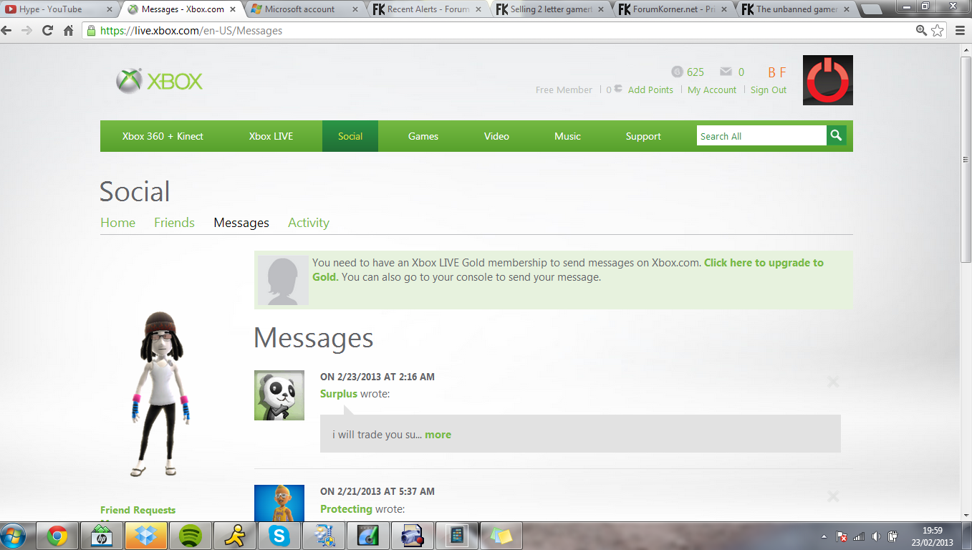972x550 pixels.
Task: Open Dropbox from the taskbar
Action: click(x=146, y=536)
